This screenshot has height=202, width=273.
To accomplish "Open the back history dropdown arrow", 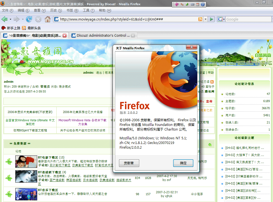I will pos(10,19).
